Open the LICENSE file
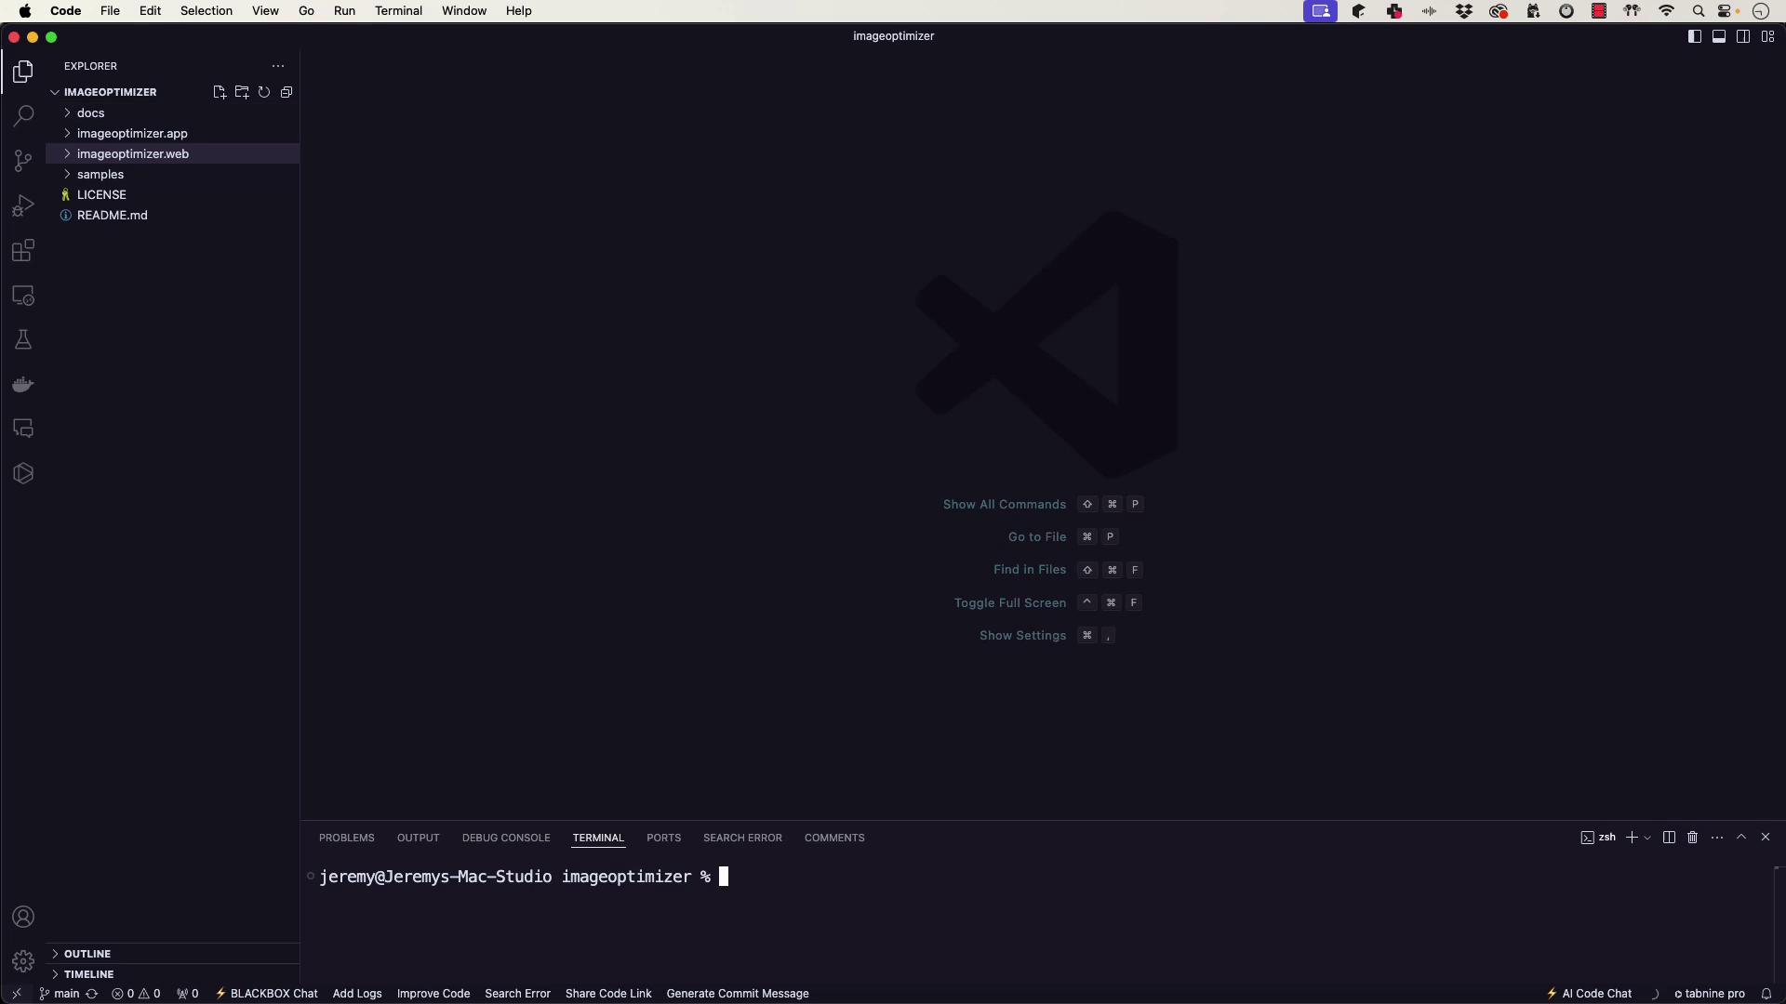Image resolution: width=1786 pixels, height=1004 pixels. tap(173, 195)
